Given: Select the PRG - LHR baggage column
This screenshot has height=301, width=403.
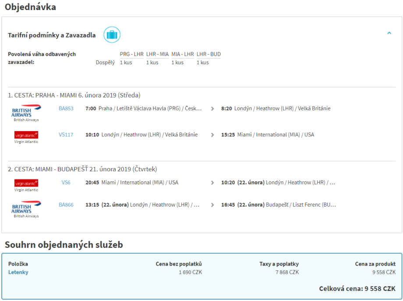Looking at the screenshot, I should 131,55.
